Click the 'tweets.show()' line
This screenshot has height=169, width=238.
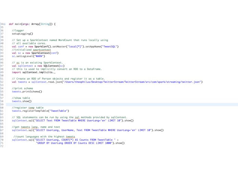[22, 101]
